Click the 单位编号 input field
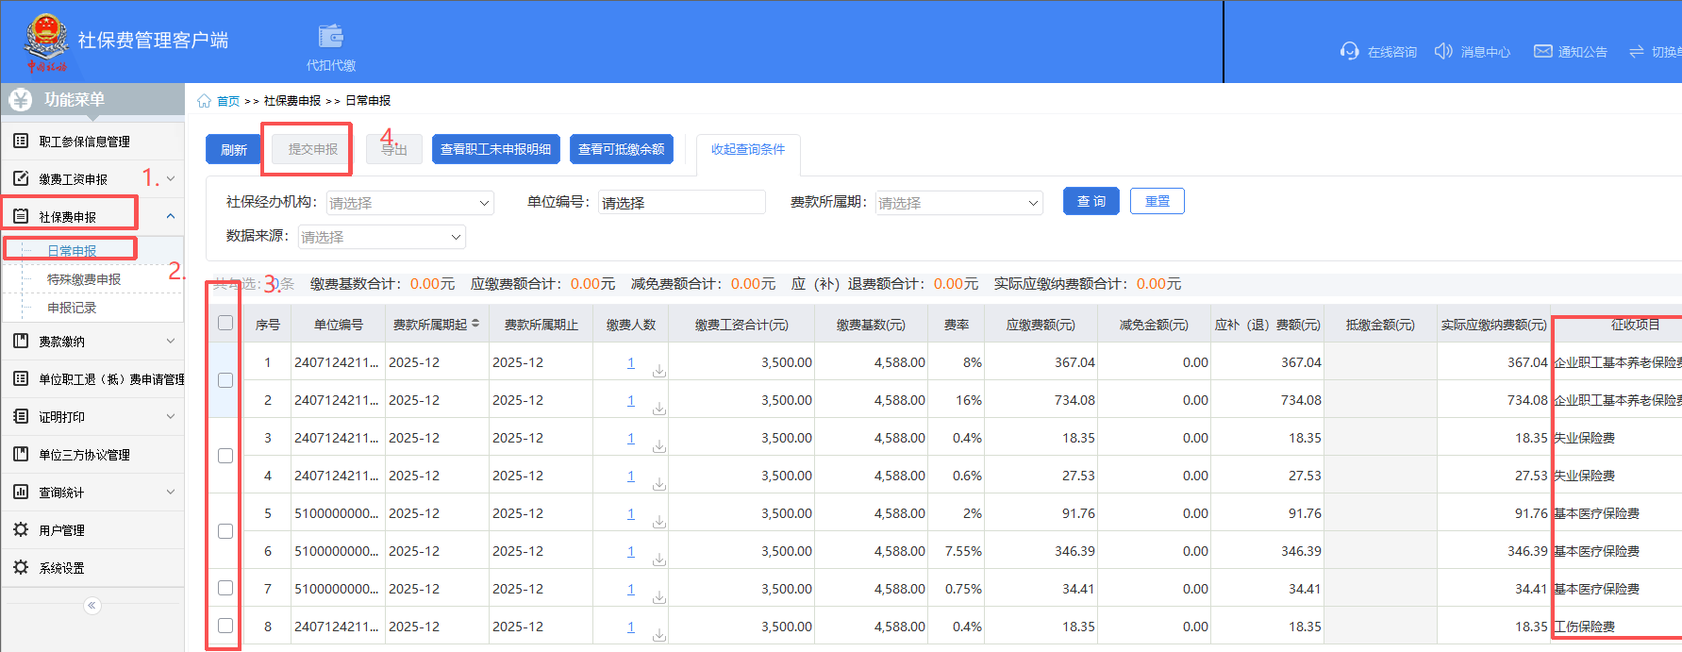This screenshot has height=652, width=1682. (x=680, y=203)
